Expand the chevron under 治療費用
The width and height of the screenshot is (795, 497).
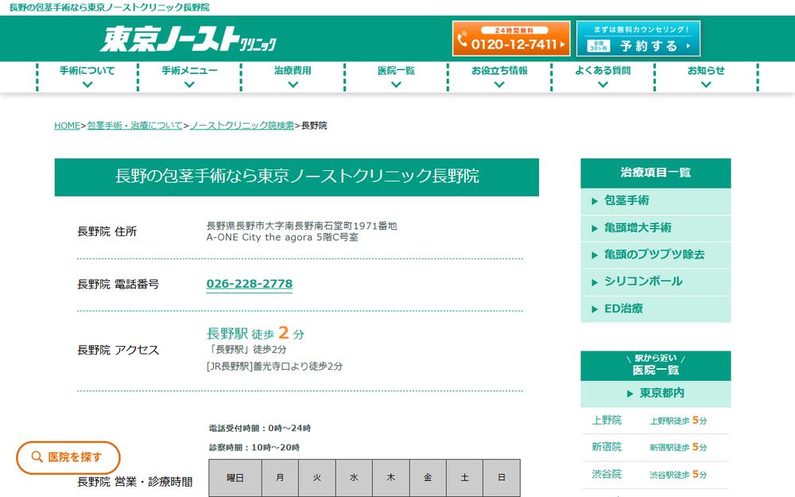(x=293, y=85)
